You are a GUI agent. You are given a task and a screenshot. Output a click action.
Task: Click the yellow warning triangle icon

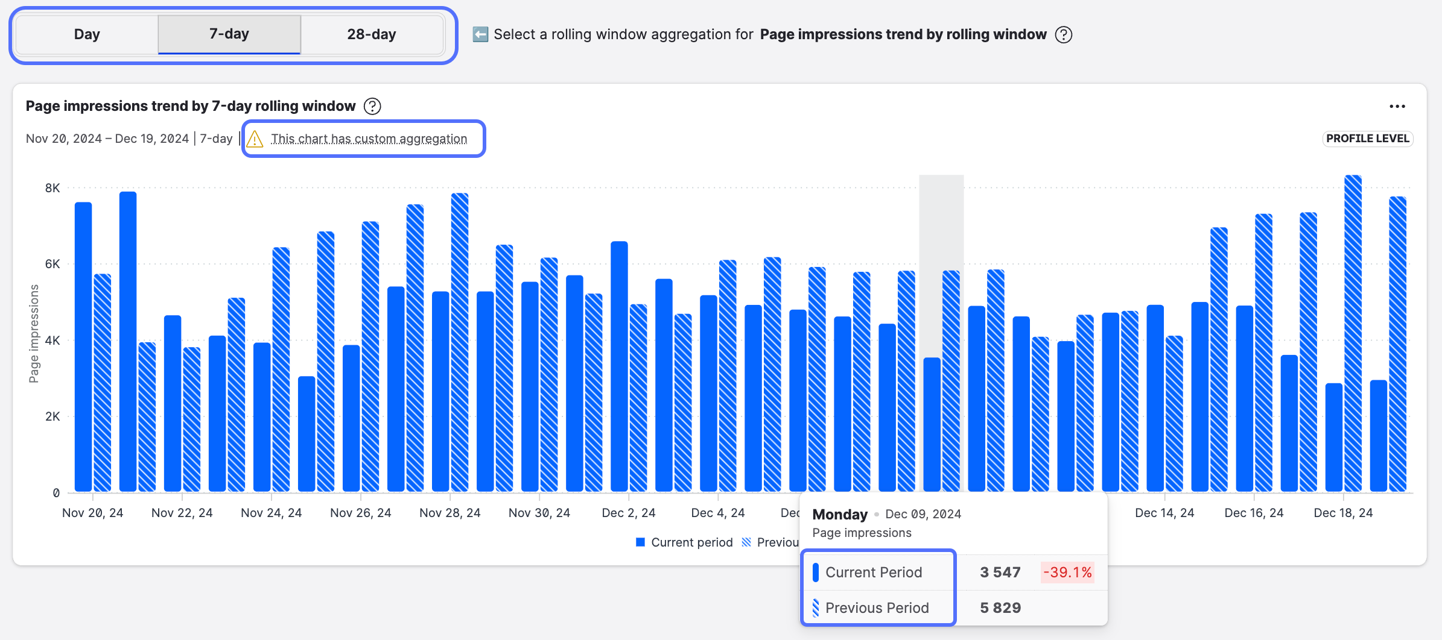255,139
